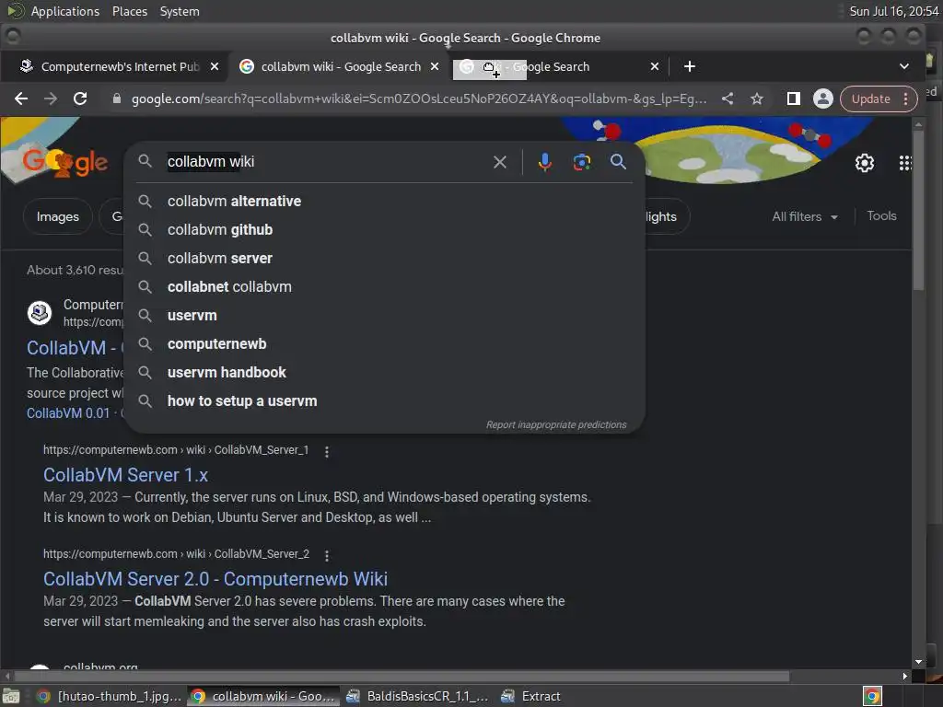Bookmark this page with the star icon
Screen dimensions: 943x707
(x=757, y=99)
